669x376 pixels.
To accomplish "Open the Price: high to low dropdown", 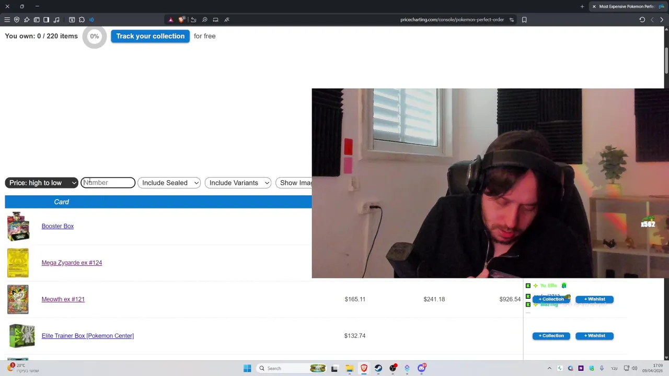I will [42, 183].
